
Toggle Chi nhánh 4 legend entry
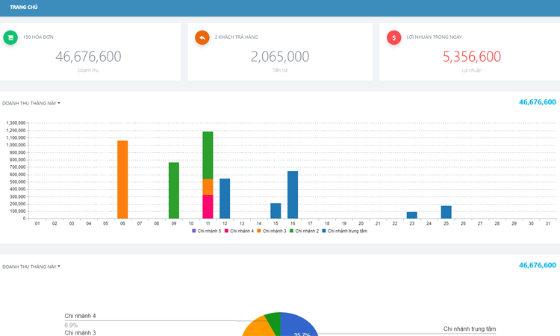tap(239, 231)
